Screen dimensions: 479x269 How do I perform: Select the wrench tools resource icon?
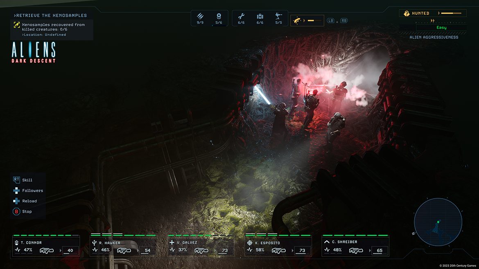tap(241, 16)
